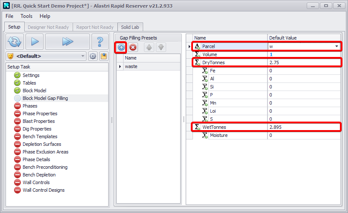Screen dimensions: 348x213
Task: Click the Loi row name
Action: coord(213,111)
